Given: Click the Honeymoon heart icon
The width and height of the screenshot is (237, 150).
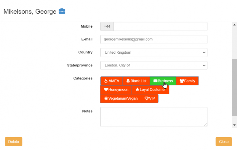Looking at the screenshot, I should (x=106, y=90).
